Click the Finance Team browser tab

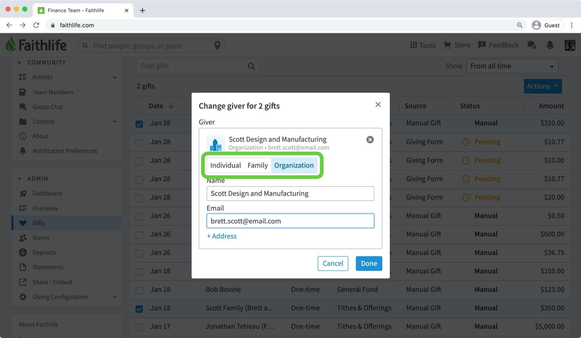point(83,10)
